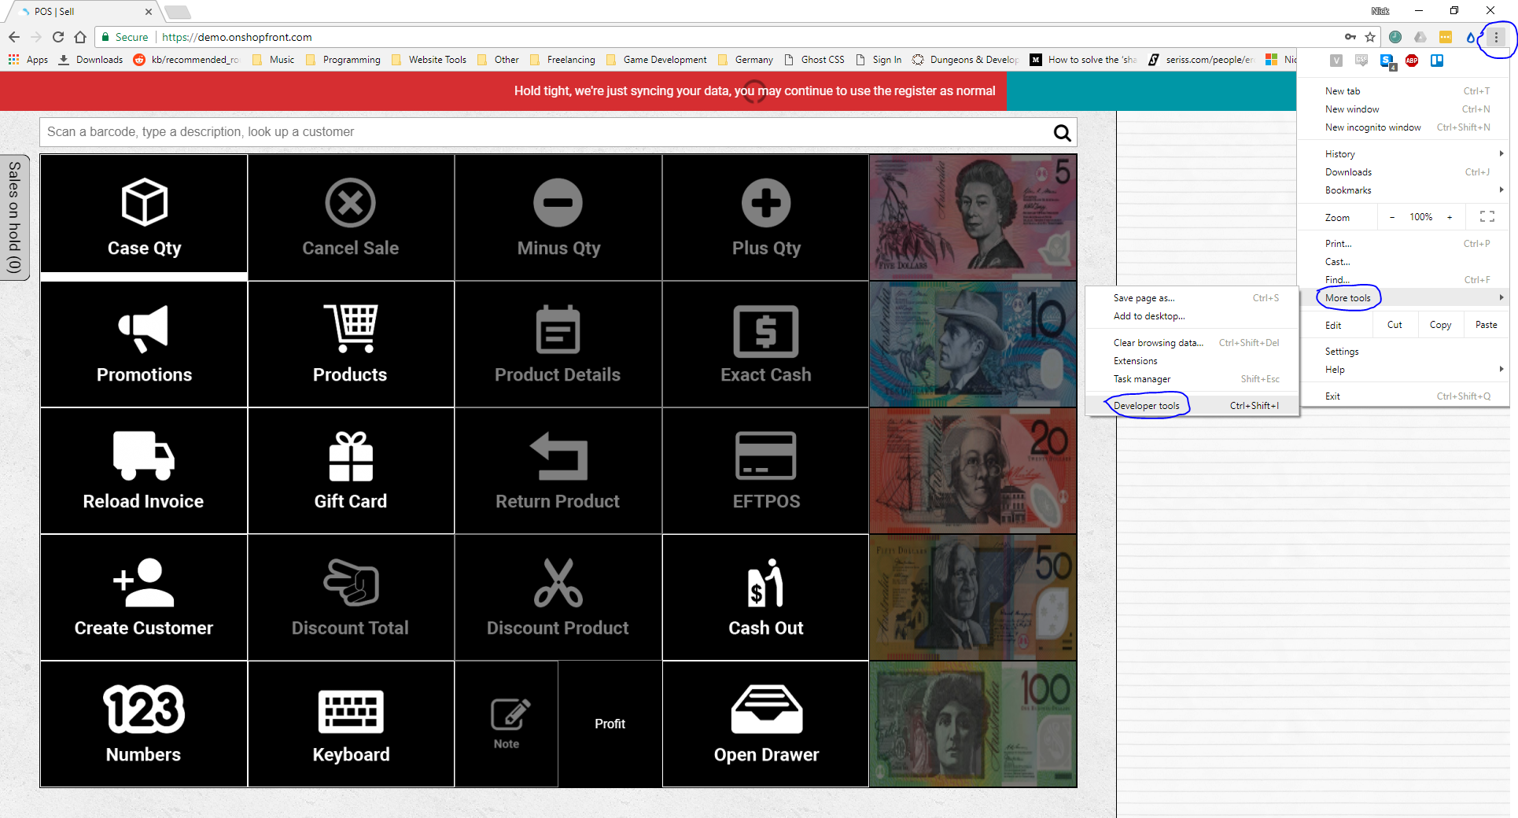Click the Case Qty box icon

[x=144, y=203]
